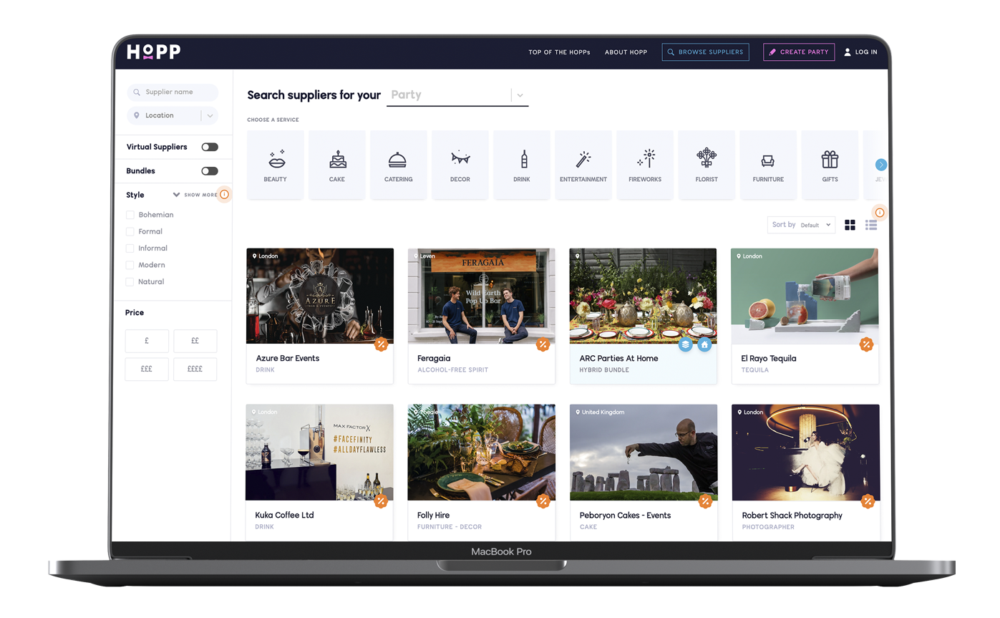Select the £££ price filter
Image resolution: width=1000 pixels, height=618 pixels.
point(147,369)
